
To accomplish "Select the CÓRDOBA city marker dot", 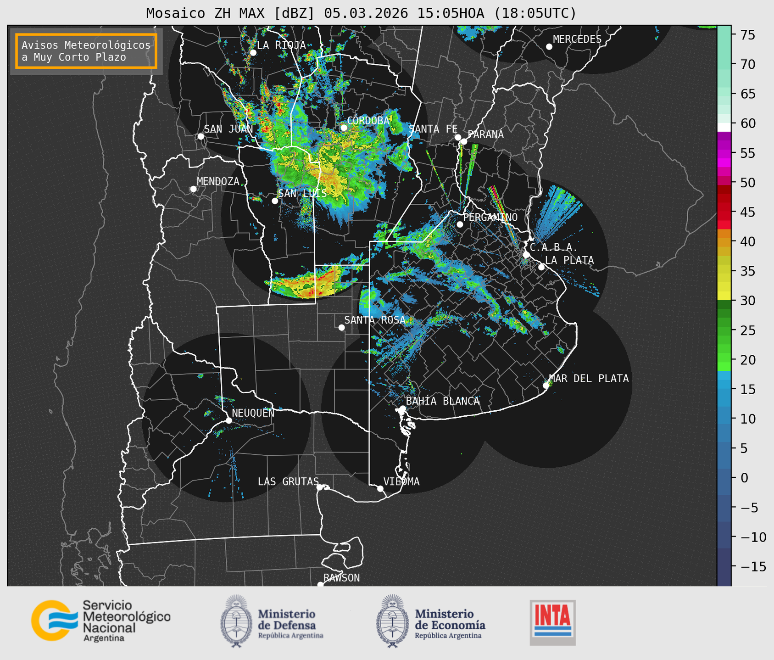I will coord(344,128).
